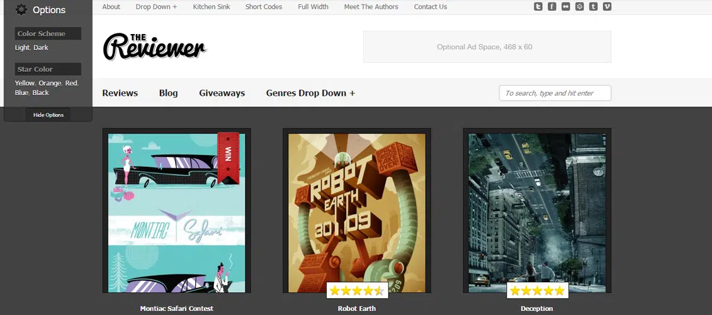Hide the Options panel
Screen dimensions: 712x315
point(48,115)
